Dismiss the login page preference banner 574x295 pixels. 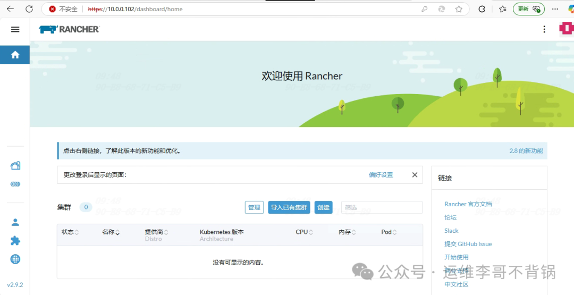415,175
